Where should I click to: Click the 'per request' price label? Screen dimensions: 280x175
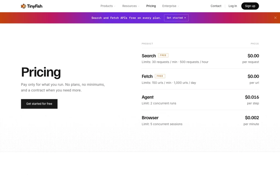pos(250,62)
